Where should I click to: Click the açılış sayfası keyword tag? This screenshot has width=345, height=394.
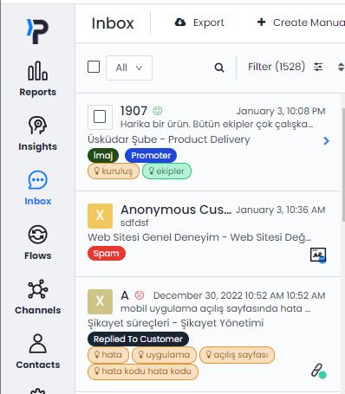(x=237, y=355)
